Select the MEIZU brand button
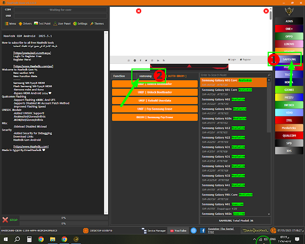The height and width of the screenshot is (244, 305). [289, 97]
